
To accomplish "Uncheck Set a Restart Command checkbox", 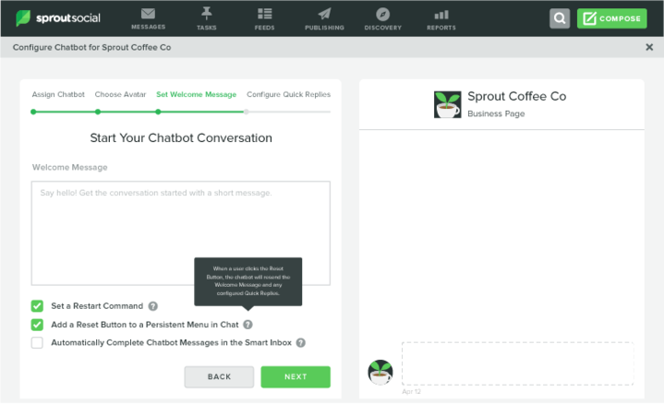I will click(37, 306).
